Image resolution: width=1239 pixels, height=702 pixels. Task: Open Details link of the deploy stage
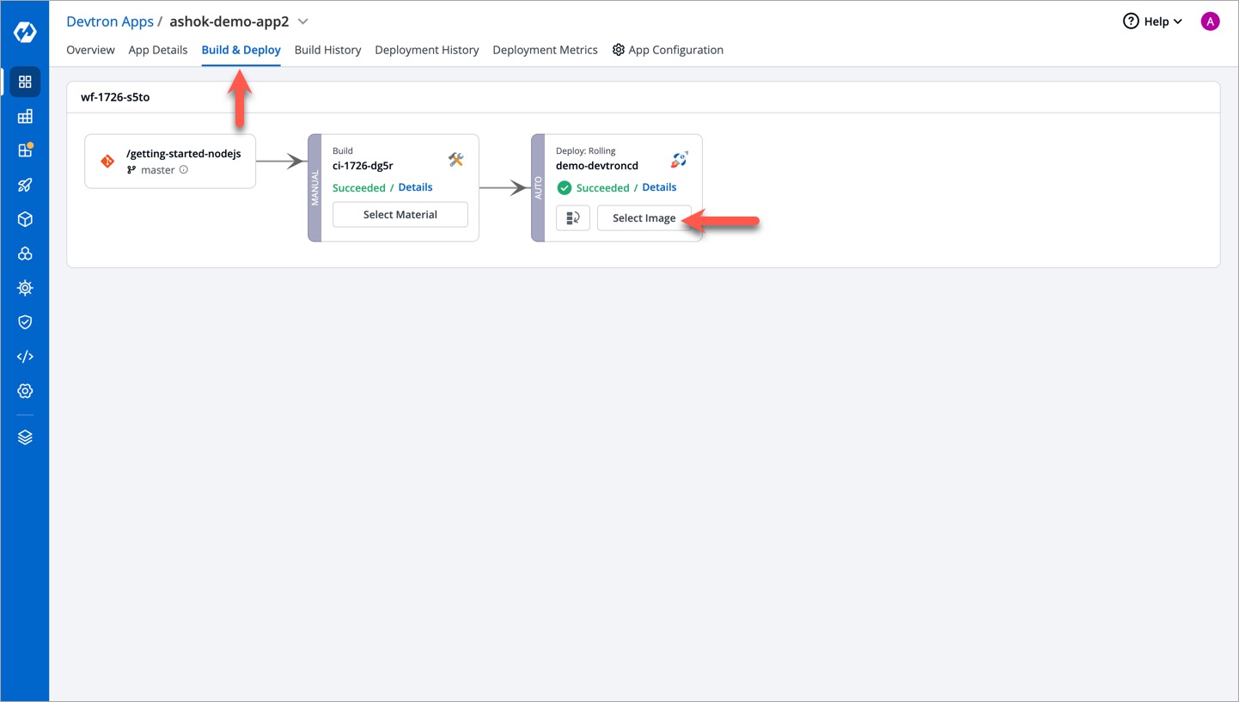pos(659,186)
